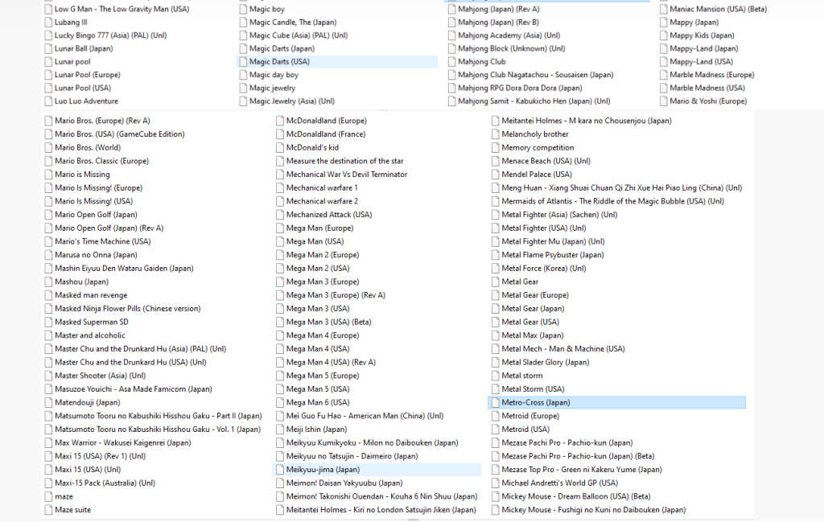Click the file icon beside Mega Man 6 (USA)
The height and width of the screenshot is (522, 824).
[279, 402]
